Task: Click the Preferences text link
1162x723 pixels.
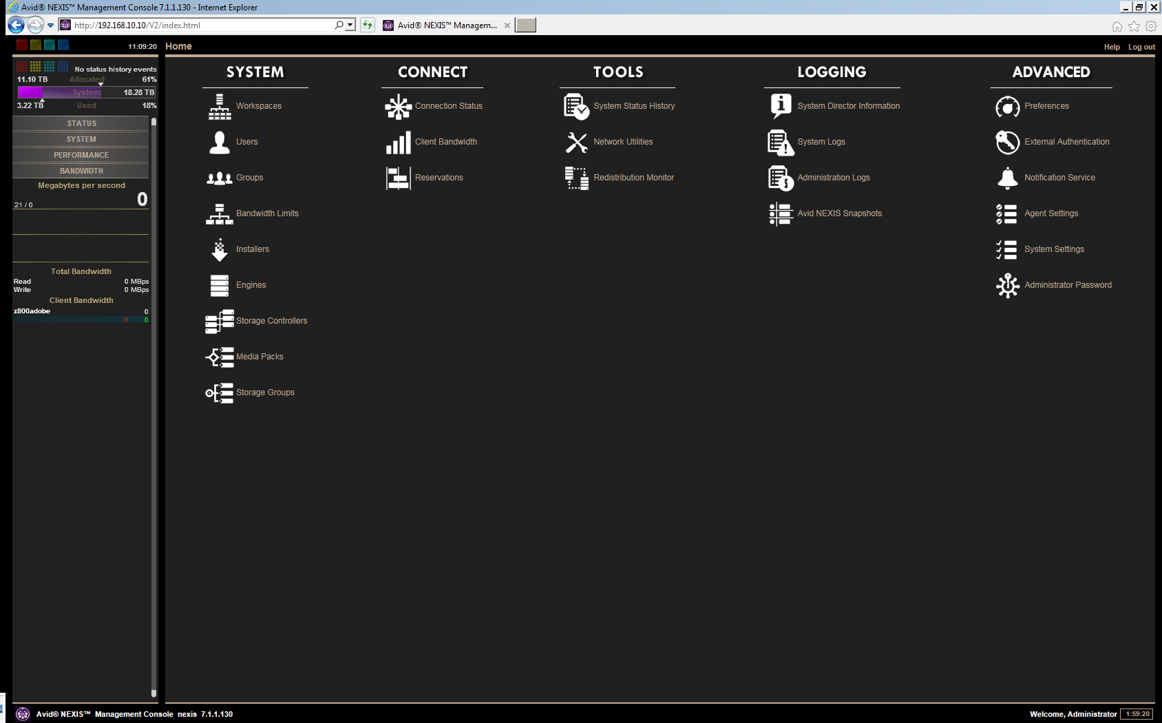Action: 1046,106
